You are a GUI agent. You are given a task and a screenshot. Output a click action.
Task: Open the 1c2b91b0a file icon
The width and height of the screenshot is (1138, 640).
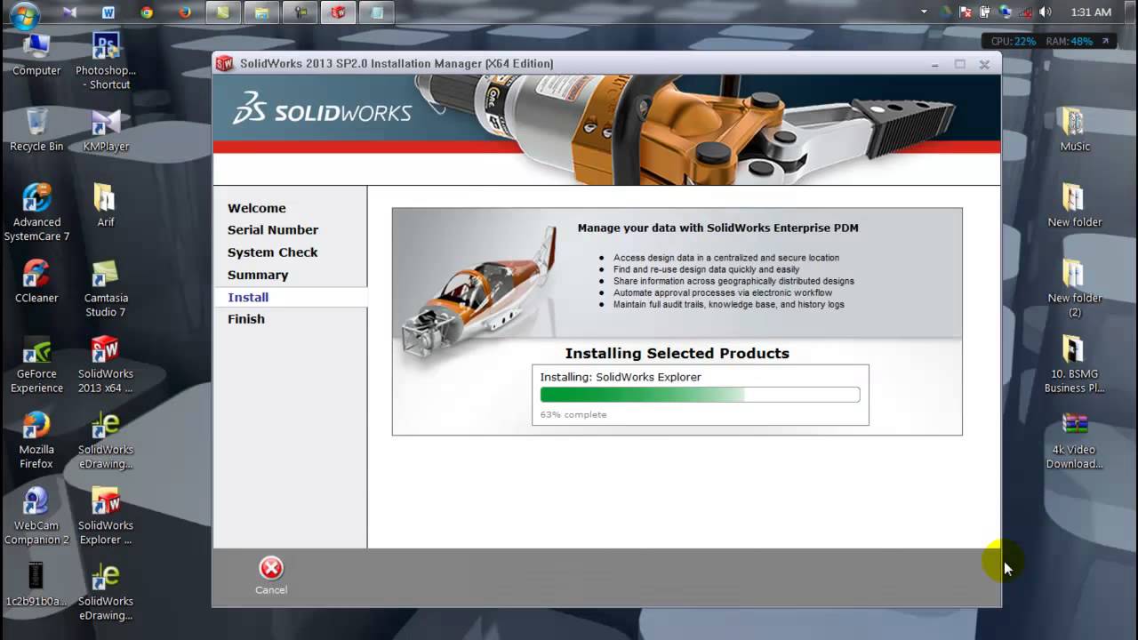point(36,585)
